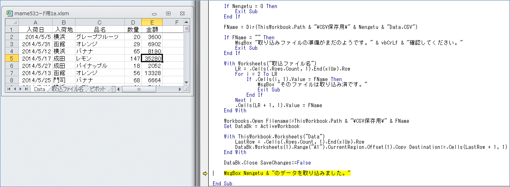Select the active cell 35280
This screenshot has width=510, height=187.
point(152,58)
